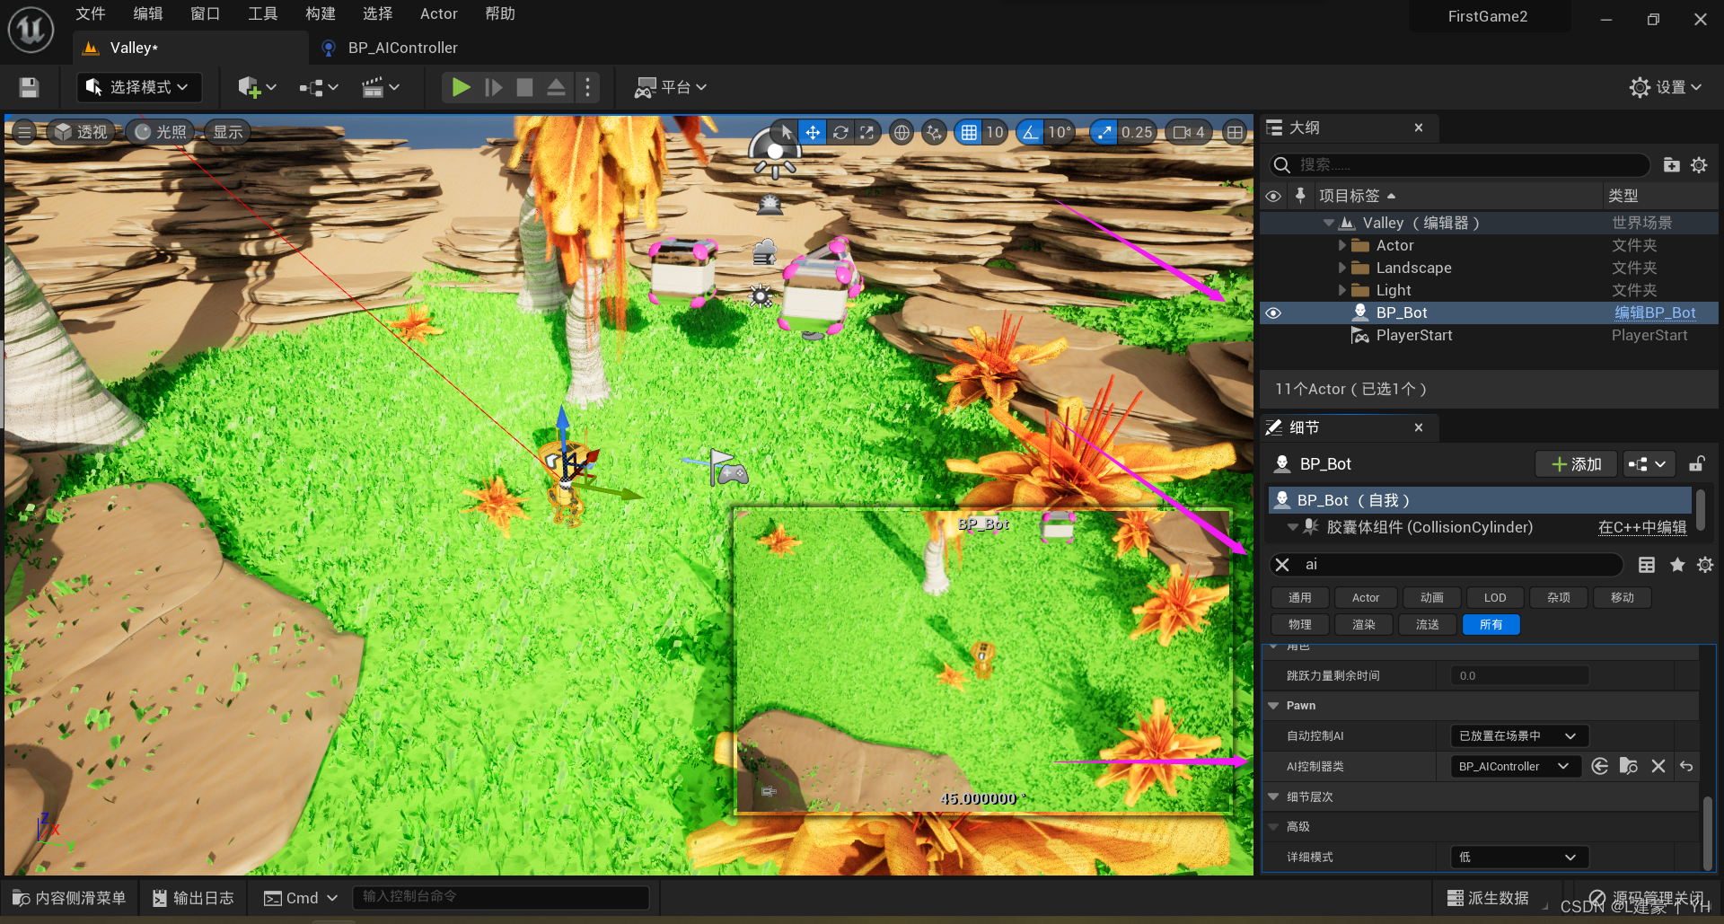Expand the Landscape folder
The width and height of the screenshot is (1724, 924).
coord(1342,268)
